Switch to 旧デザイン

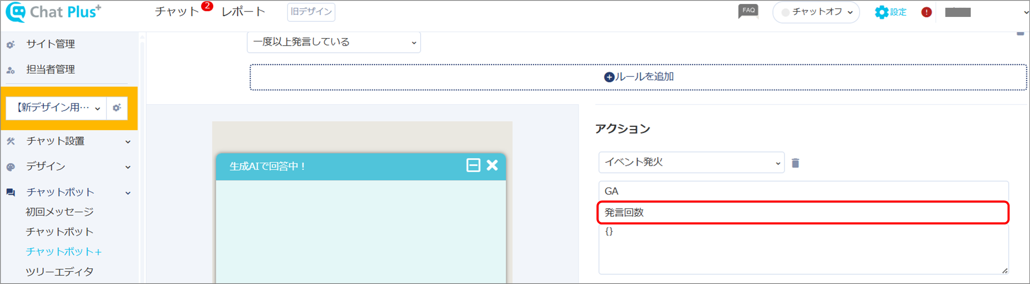[x=311, y=12]
